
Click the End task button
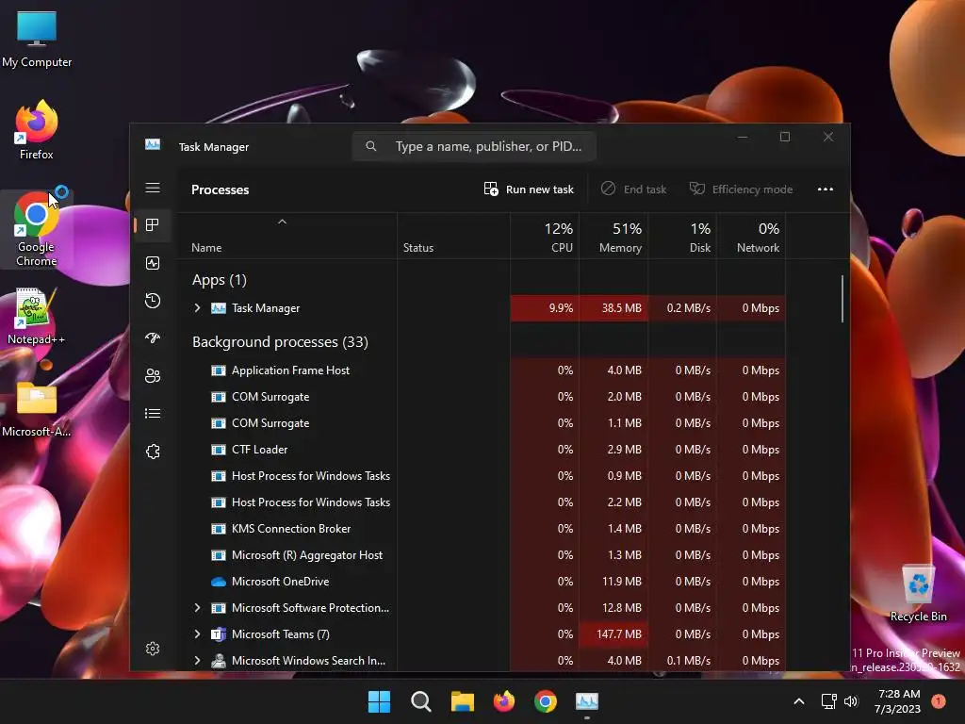(633, 189)
